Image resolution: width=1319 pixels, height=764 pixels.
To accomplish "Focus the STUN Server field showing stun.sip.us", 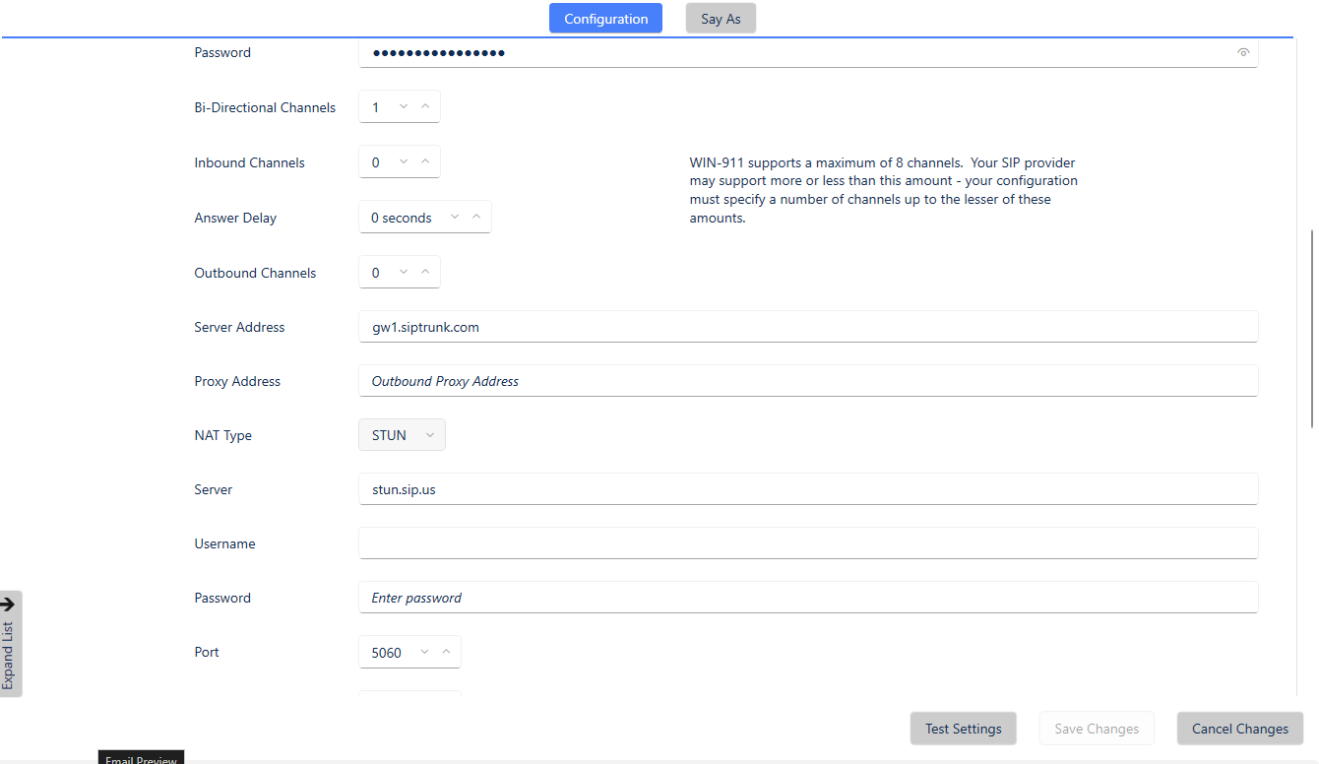I will click(689, 488).
